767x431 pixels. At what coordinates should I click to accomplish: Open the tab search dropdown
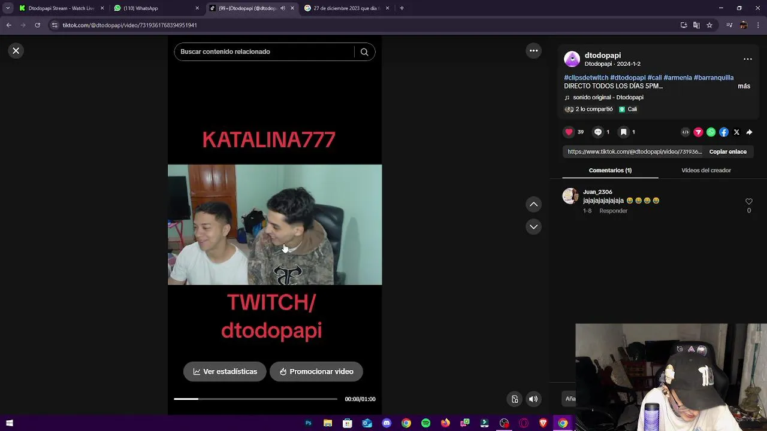point(8,8)
